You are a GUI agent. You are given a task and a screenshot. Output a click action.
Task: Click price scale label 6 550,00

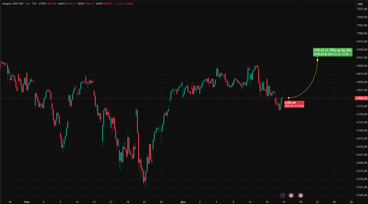tap(362, 179)
